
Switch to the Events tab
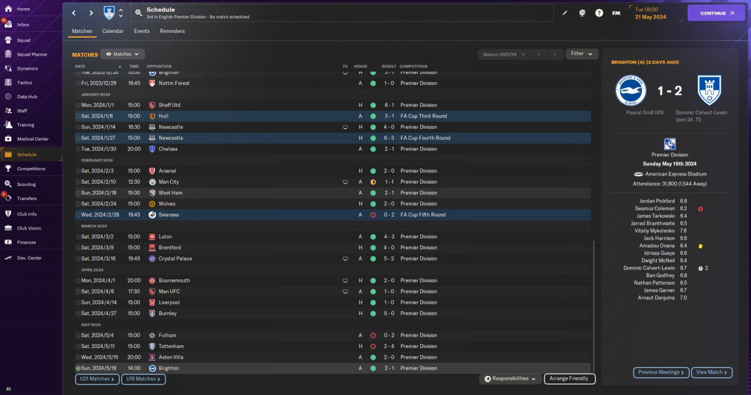coord(141,31)
